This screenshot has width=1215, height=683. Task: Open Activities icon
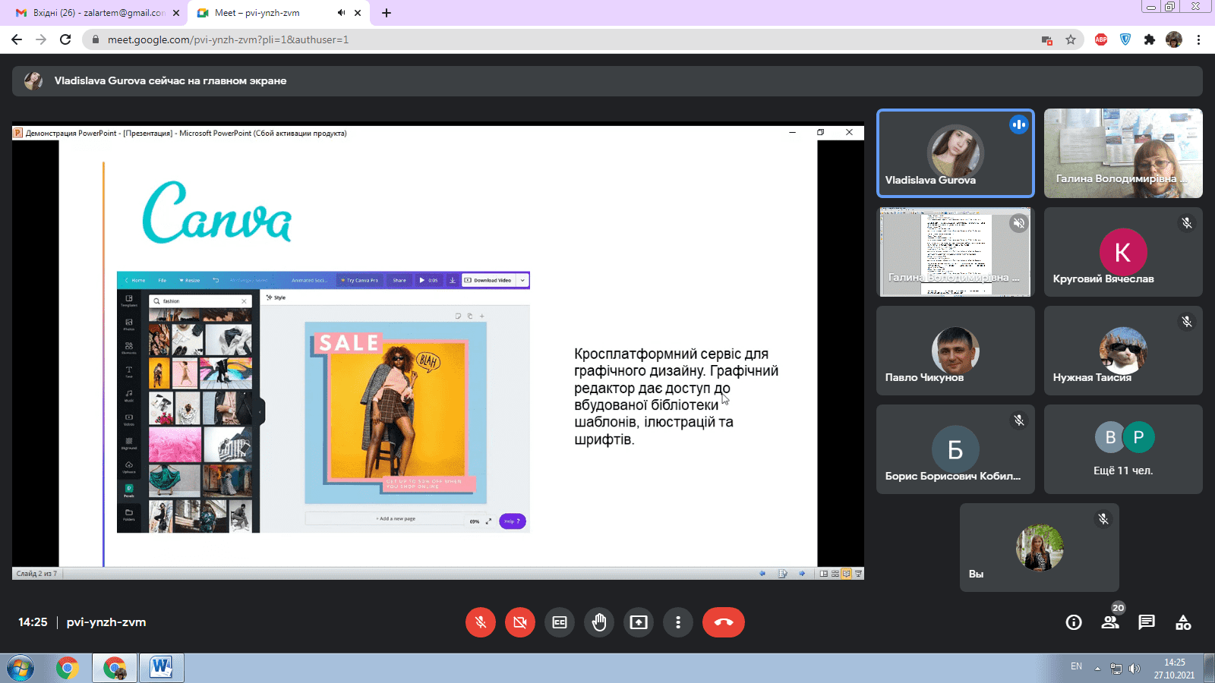pyautogui.click(x=1183, y=622)
